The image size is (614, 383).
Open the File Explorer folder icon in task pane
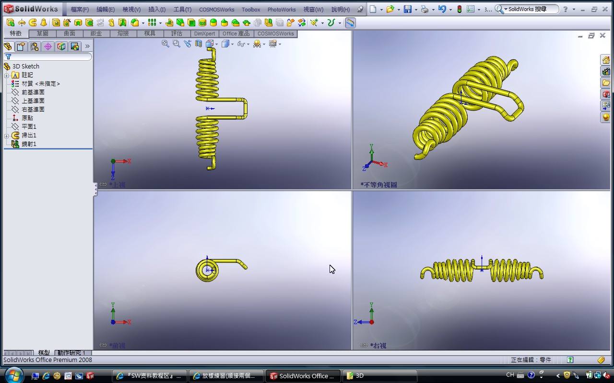coord(606,83)
